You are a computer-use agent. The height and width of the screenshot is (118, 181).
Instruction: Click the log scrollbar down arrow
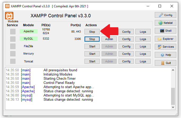click(173, 107)
